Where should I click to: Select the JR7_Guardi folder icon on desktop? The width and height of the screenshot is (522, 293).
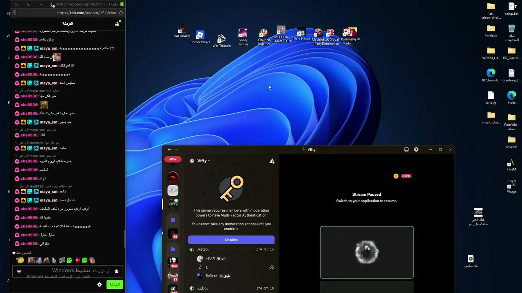[511, 53]
